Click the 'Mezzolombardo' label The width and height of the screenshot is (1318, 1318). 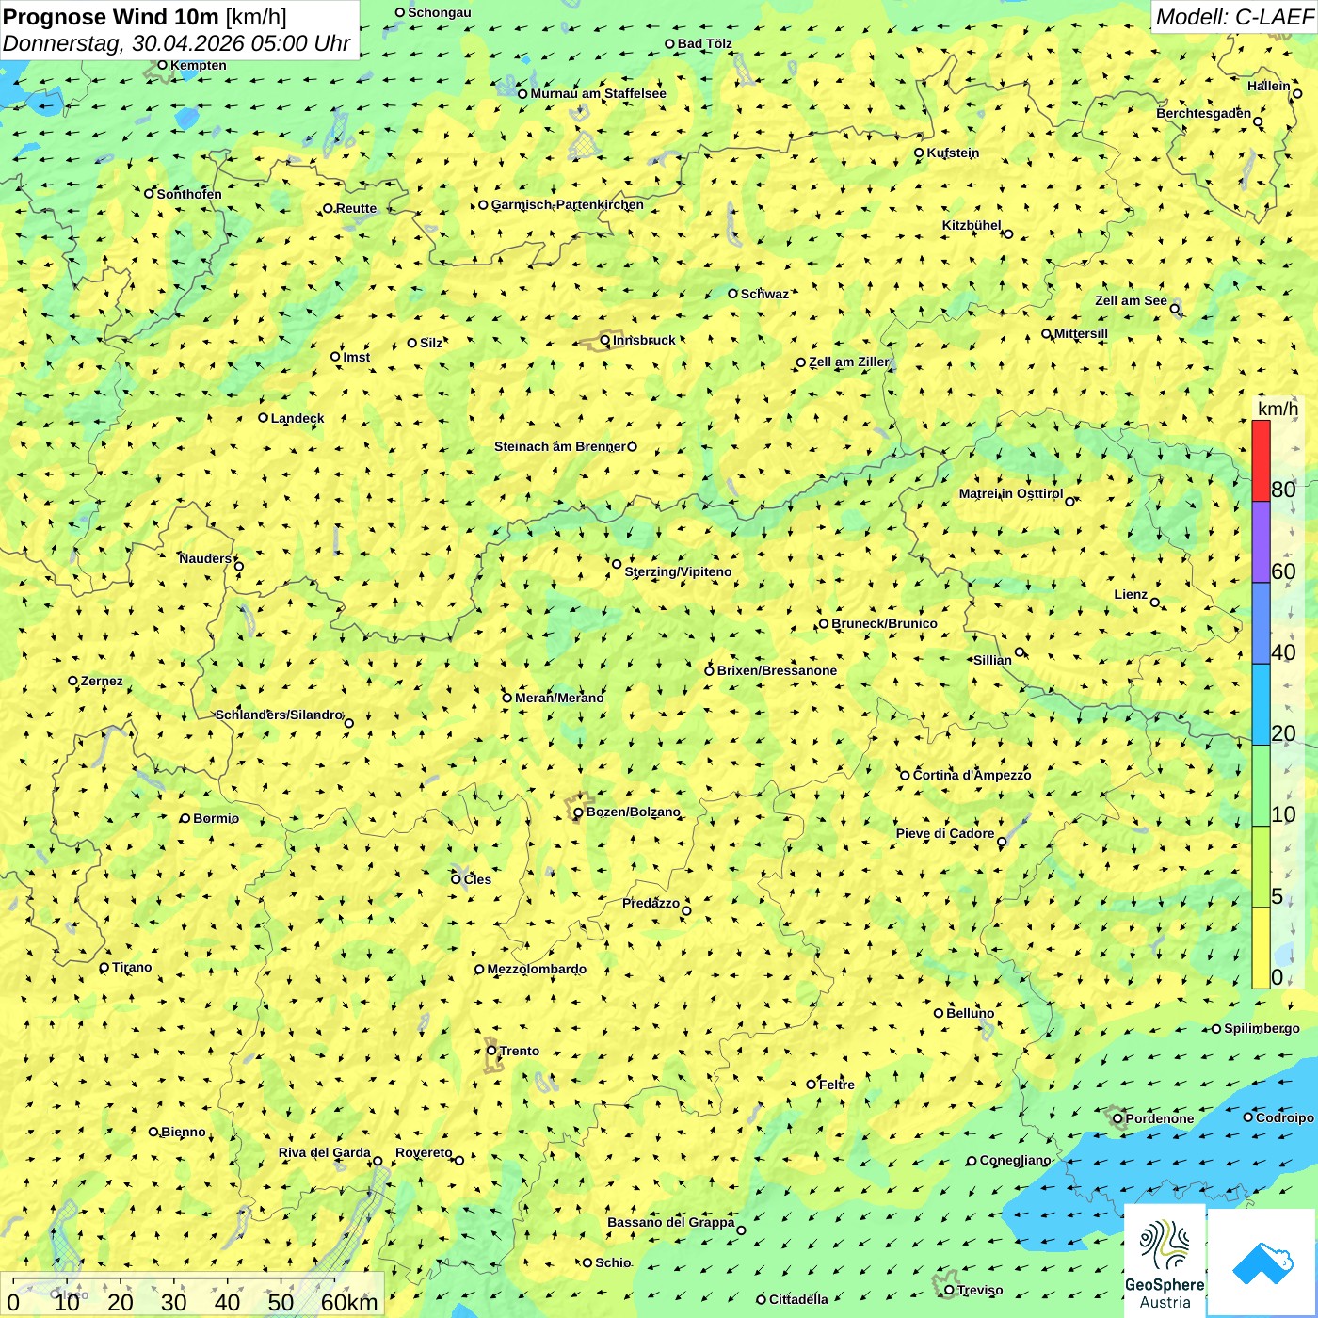[x=537, y=969]
